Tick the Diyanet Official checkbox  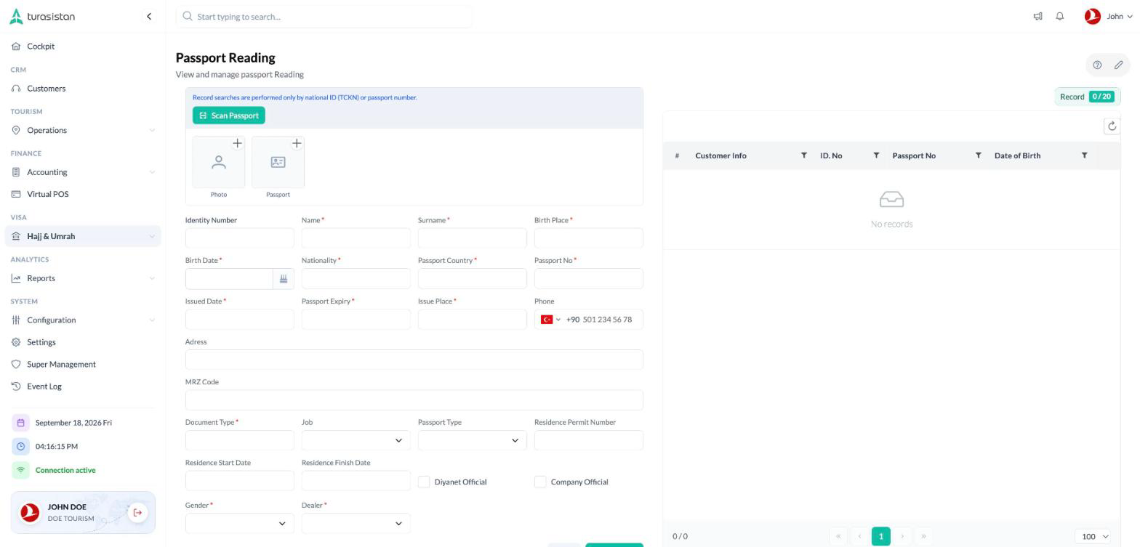(424, 482)
